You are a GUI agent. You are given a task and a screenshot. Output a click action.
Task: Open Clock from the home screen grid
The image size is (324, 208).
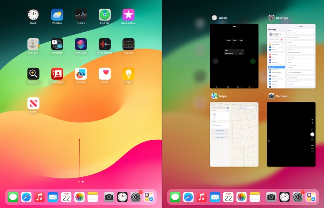(33, 15)
